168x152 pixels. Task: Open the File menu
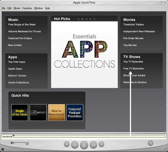[3, 8]
